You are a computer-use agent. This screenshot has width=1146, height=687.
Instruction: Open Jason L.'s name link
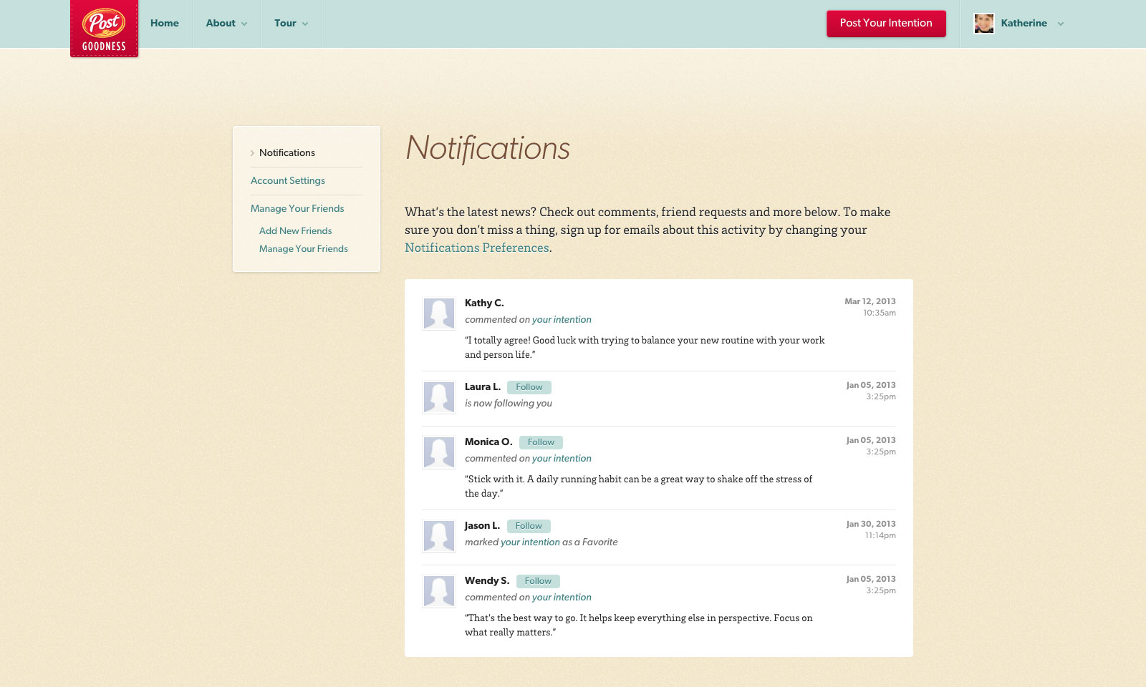click(x=482, y=525)
